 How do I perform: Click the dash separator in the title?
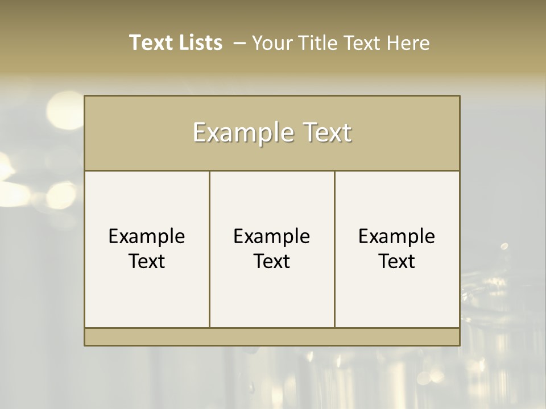click(x=239, y=44)
